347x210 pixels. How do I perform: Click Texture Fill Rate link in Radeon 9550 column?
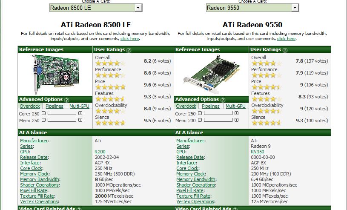pyautogui.click(x=193, y=196)
